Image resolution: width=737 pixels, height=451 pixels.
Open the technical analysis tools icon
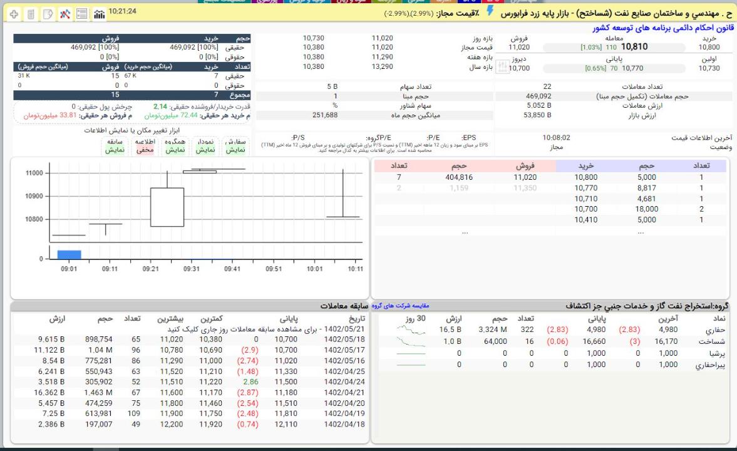click(x=64, y=13)
